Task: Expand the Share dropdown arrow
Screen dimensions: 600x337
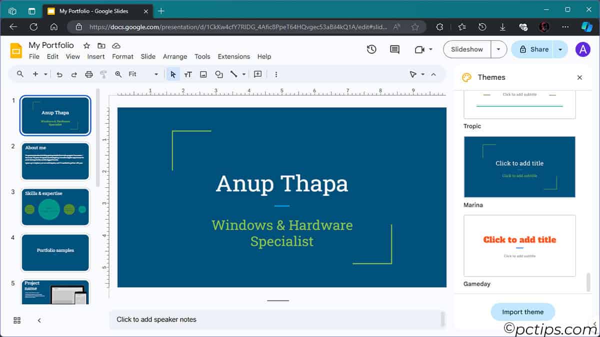Action: [x=560, y=49]
